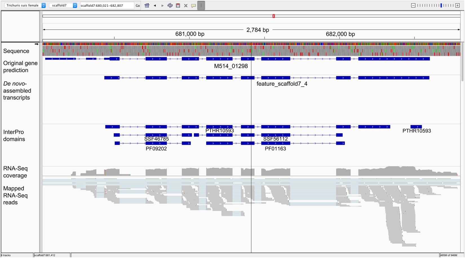
Task: Return to whole genome view with home icon
Action: tap(147, 5)
